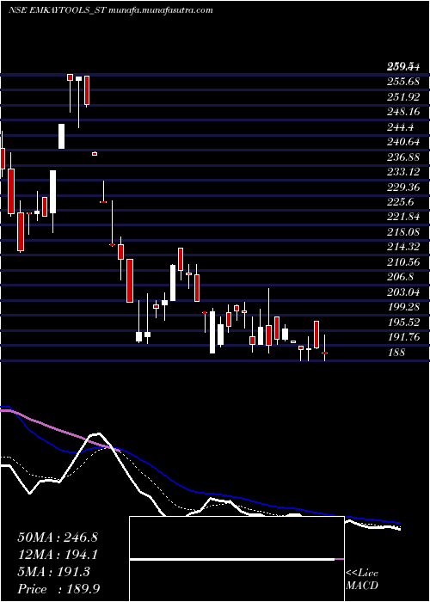Select the 229.36 price axis label
Screen dimensions: 430x602
tap(402, 187)
